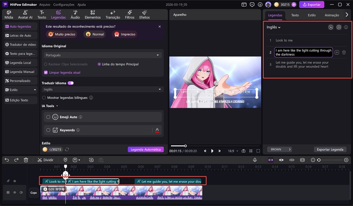The image size is (353, 206).
Task: Enable the Emoji Auto checkbox
Action: click(48, 117)
